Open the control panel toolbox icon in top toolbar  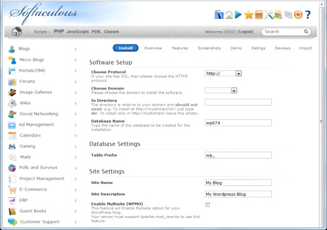219,15
